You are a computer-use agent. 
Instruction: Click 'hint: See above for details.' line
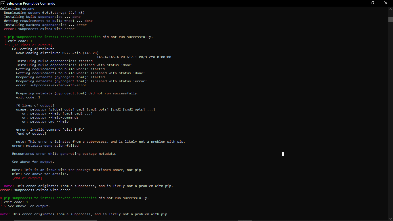point(40,174)
